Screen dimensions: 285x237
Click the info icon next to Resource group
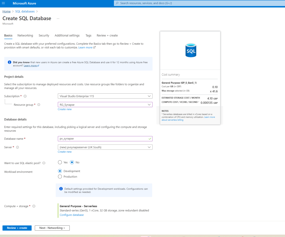point(39,105)
